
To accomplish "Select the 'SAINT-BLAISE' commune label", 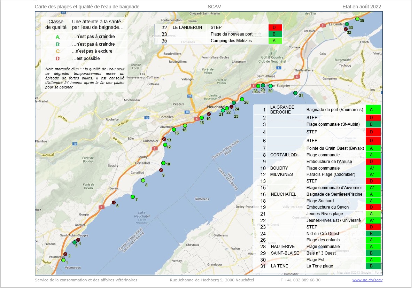I will pos(285,253).
